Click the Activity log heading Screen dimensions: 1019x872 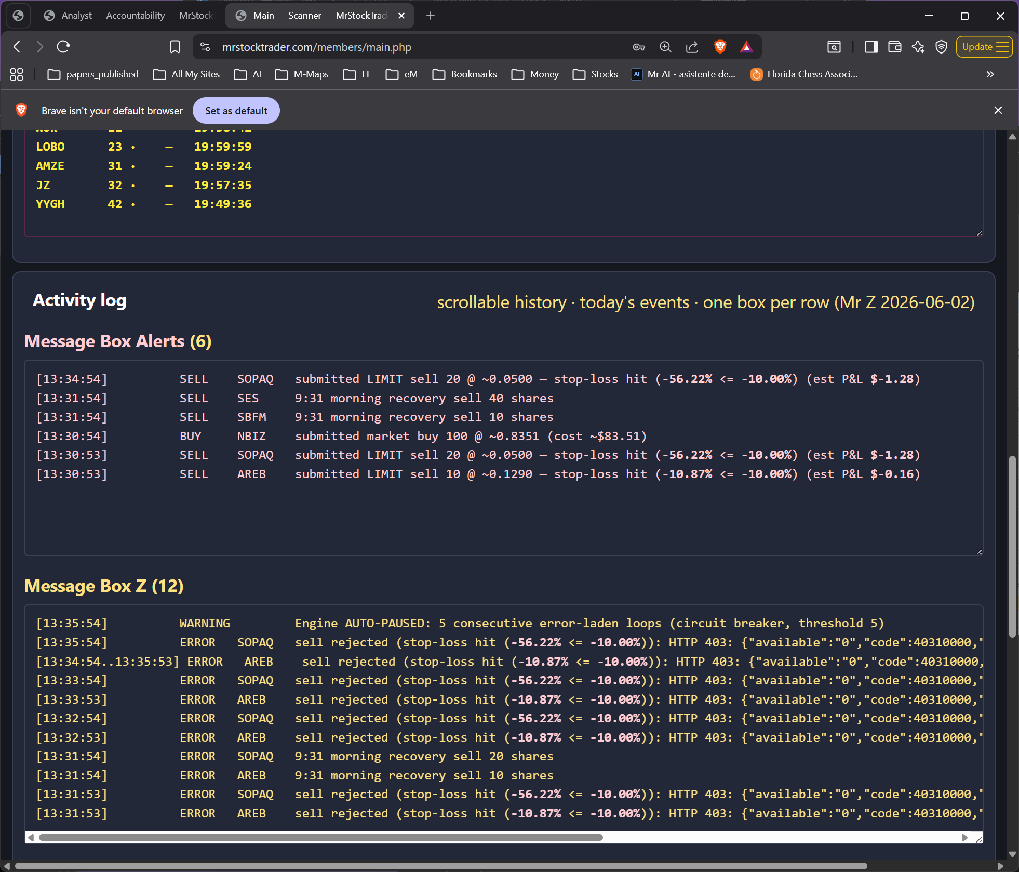[80, 300]
